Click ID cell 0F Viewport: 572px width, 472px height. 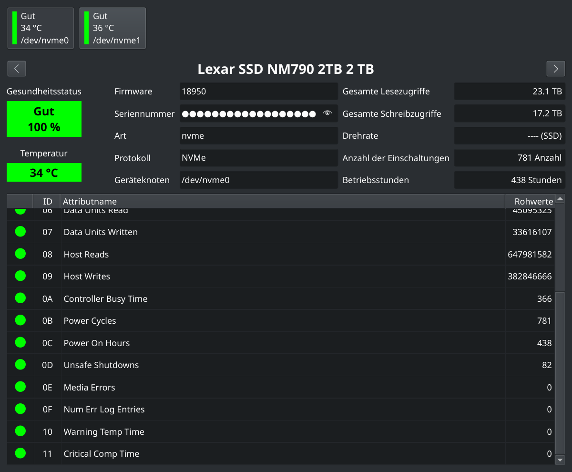pyautogui.click(x=47, y=410)
